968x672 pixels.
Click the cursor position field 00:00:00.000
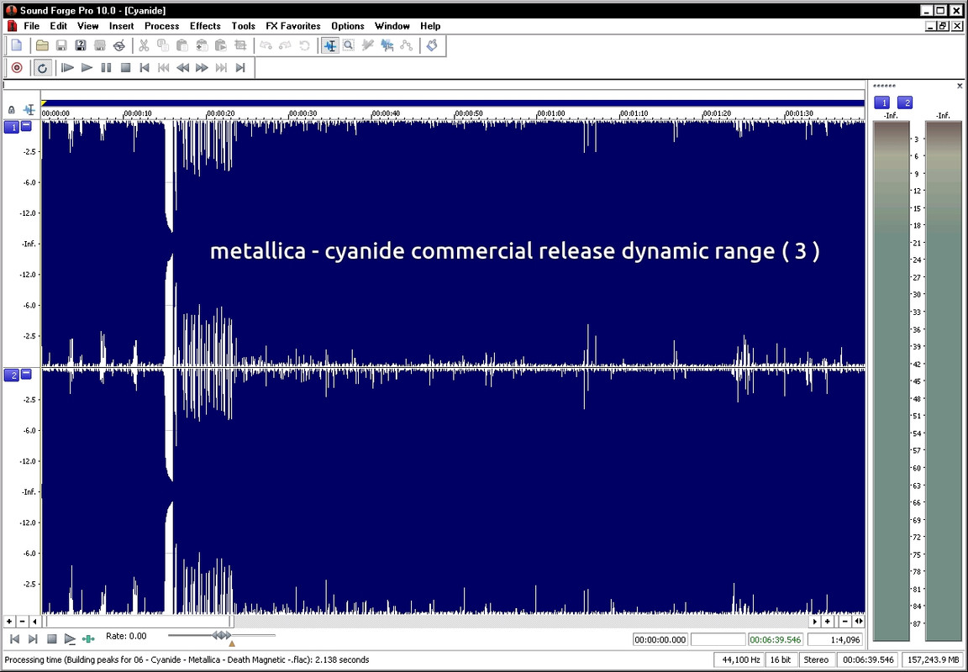point(660,639)
